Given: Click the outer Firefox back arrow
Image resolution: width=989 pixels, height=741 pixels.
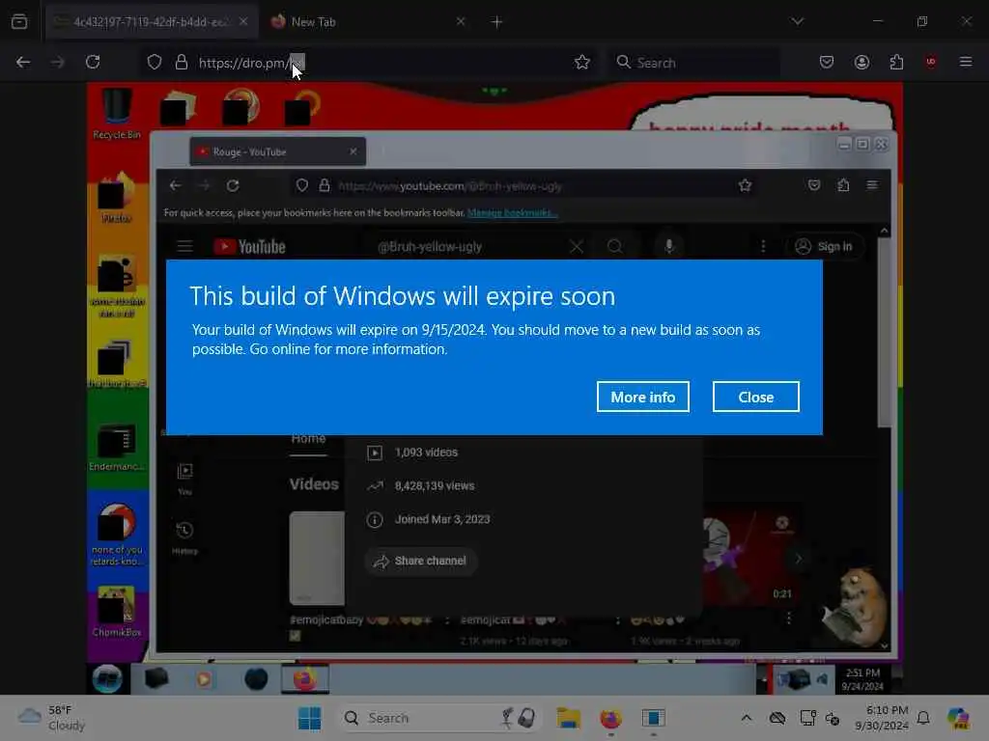Looking at the screenshot, I should [x=23, y=63].
